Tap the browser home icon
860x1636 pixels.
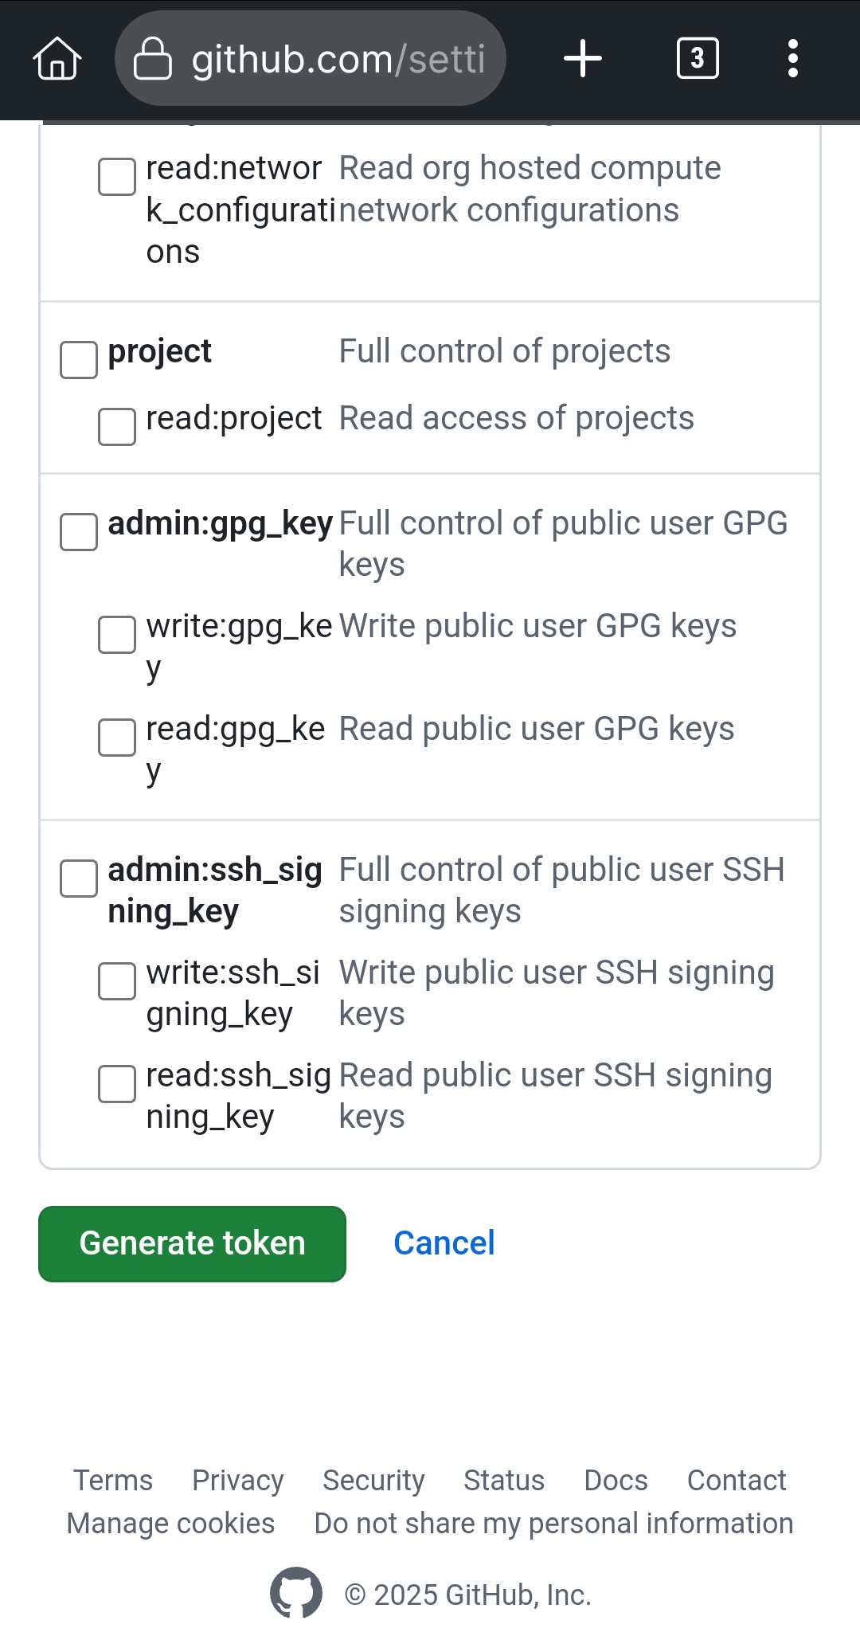coord(57,59)
